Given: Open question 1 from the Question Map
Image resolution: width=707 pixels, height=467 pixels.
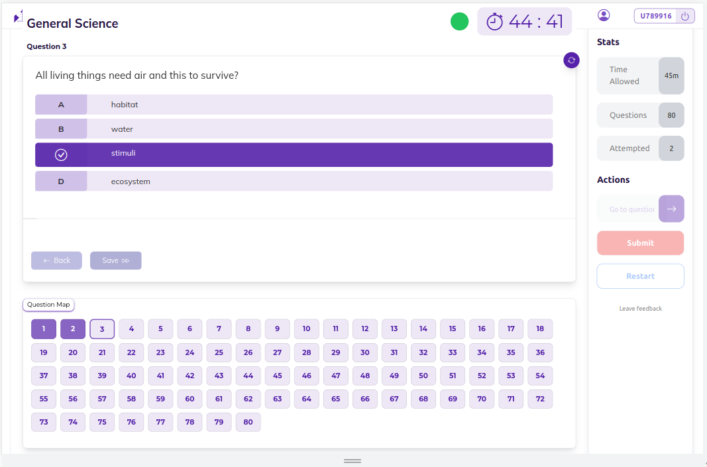Looking at the screenshot, I should 44,329.
